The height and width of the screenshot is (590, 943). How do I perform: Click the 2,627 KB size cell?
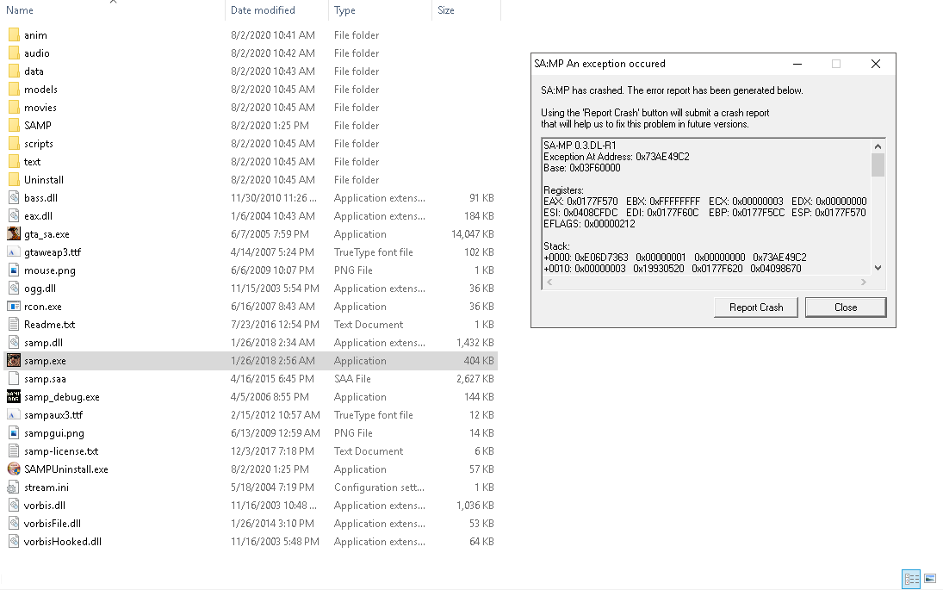click(x=475, y=378)
